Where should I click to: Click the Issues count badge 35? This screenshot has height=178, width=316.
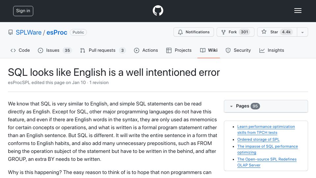[x=67, y=50]
